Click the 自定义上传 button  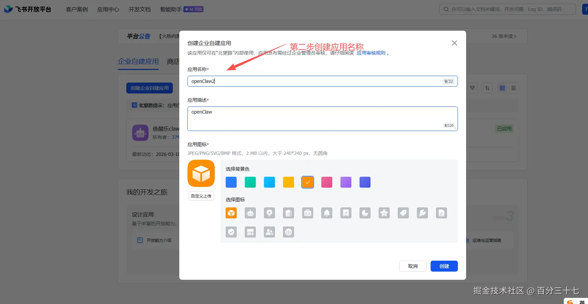pyautogui.click(x=201, y=196)
